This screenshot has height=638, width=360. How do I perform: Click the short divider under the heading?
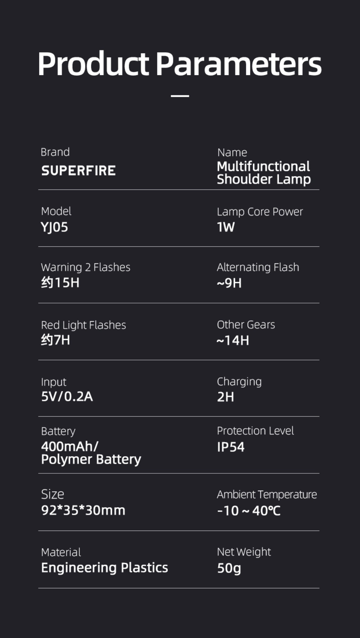pyautogui.click(x=180, y=96)
